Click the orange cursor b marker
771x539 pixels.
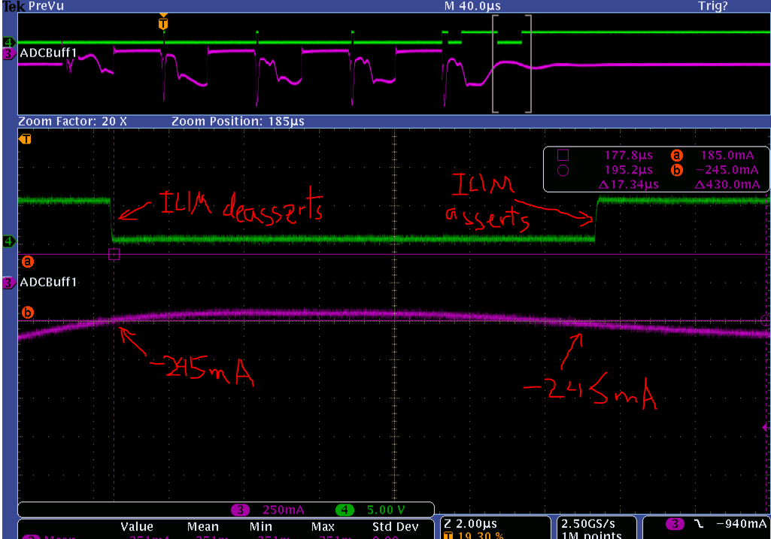coord(28,313)
